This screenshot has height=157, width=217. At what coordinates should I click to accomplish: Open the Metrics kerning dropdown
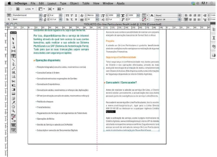[97, 15]
